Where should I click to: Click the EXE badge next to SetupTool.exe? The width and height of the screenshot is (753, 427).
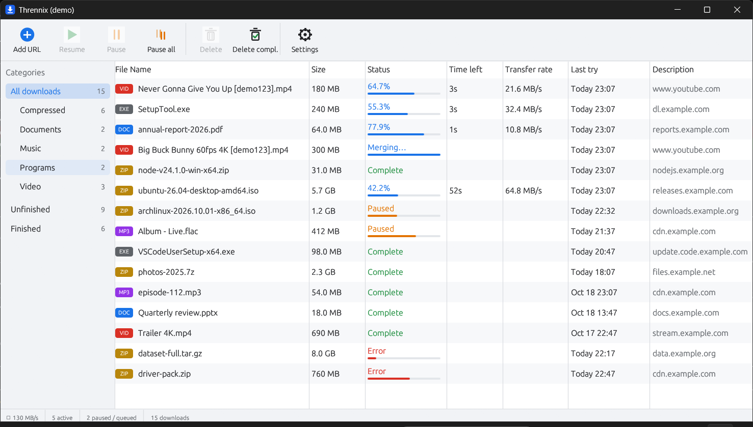pos(124,109)
